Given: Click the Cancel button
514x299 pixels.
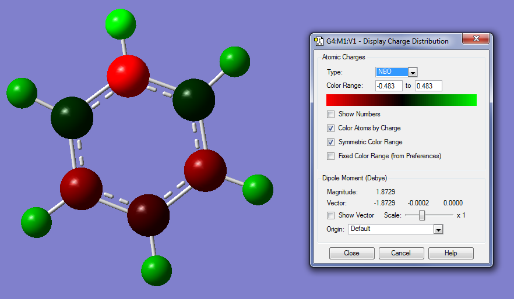Looking at the screenshot, I should [401, 253].
